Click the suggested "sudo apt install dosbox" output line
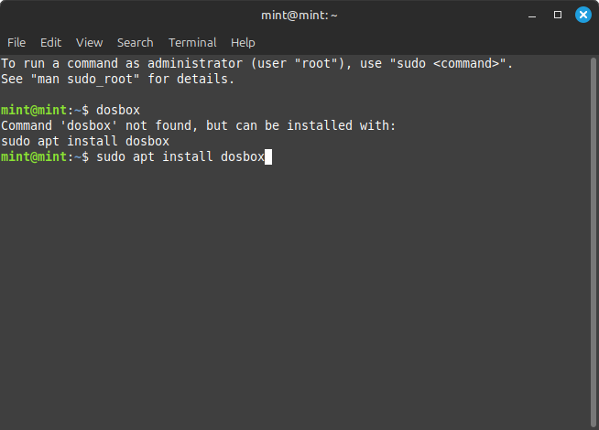599x430 pixels. (x=85, y=142)
